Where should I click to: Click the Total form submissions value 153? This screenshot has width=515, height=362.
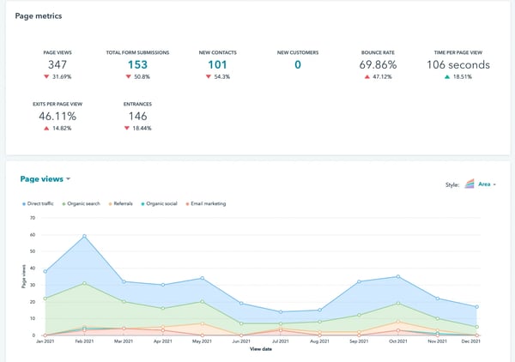pyautogui.click(x=137, y=64)
